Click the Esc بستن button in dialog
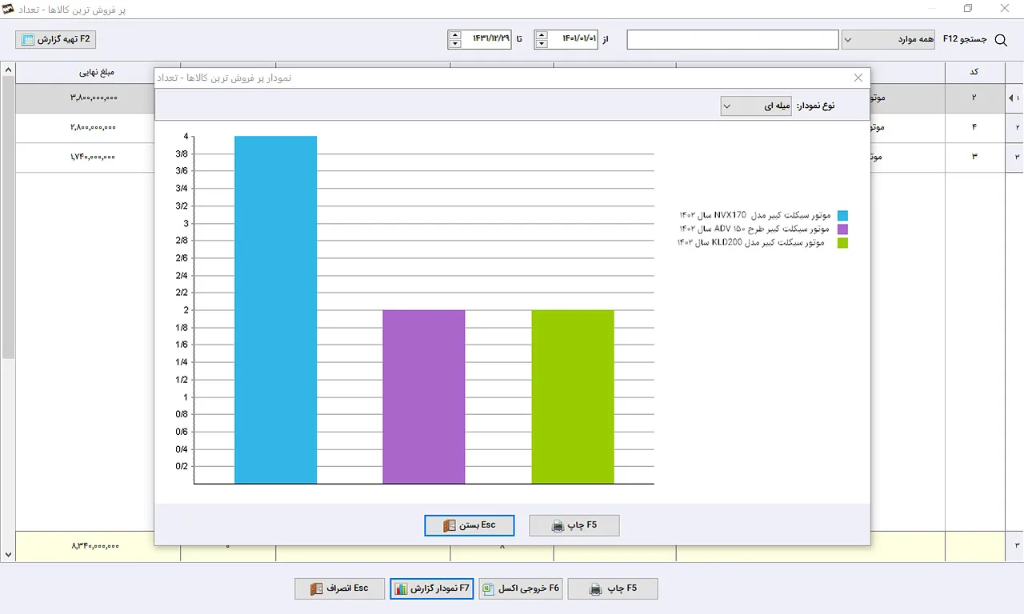 coord(470,525)
